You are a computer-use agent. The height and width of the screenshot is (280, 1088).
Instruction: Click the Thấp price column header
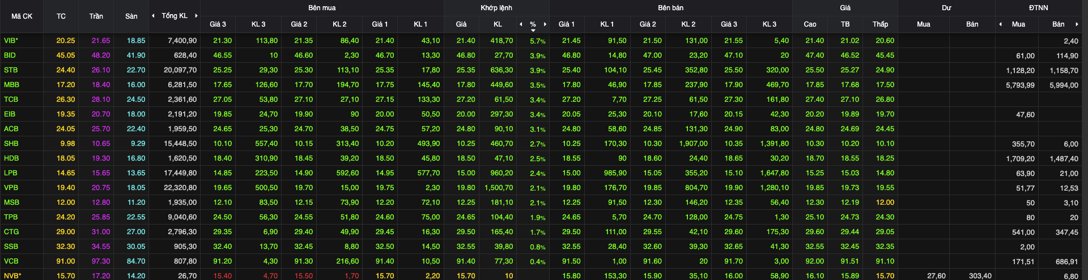pos(880,24)
